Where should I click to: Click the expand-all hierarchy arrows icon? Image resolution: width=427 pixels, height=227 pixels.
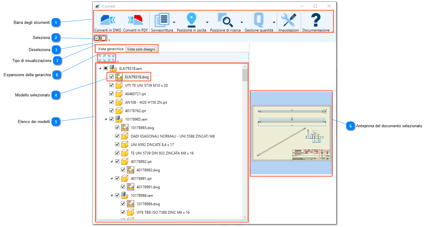(102, 58)
